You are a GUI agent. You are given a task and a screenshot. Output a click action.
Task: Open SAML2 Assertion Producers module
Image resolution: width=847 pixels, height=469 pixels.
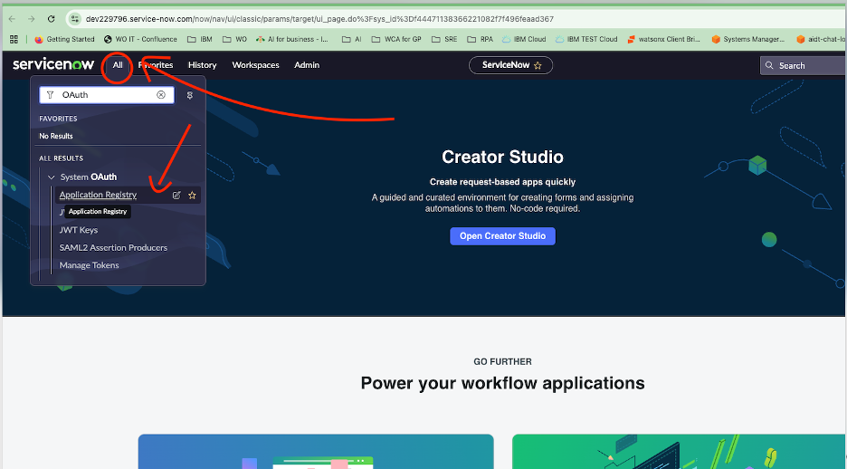point(113,247)
